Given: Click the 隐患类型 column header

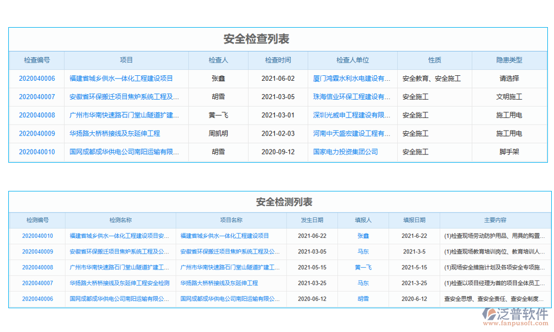Looking at the screenshot, I should coord(509,60).
